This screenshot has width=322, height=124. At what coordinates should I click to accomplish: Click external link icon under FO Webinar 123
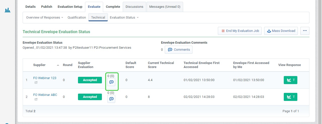[x=36, y=82]
